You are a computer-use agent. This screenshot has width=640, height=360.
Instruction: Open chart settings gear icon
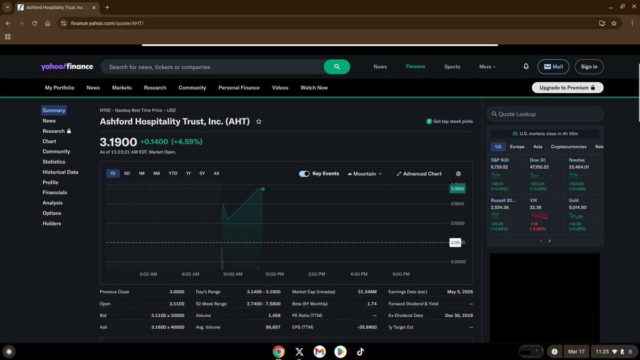pos(458,174)
